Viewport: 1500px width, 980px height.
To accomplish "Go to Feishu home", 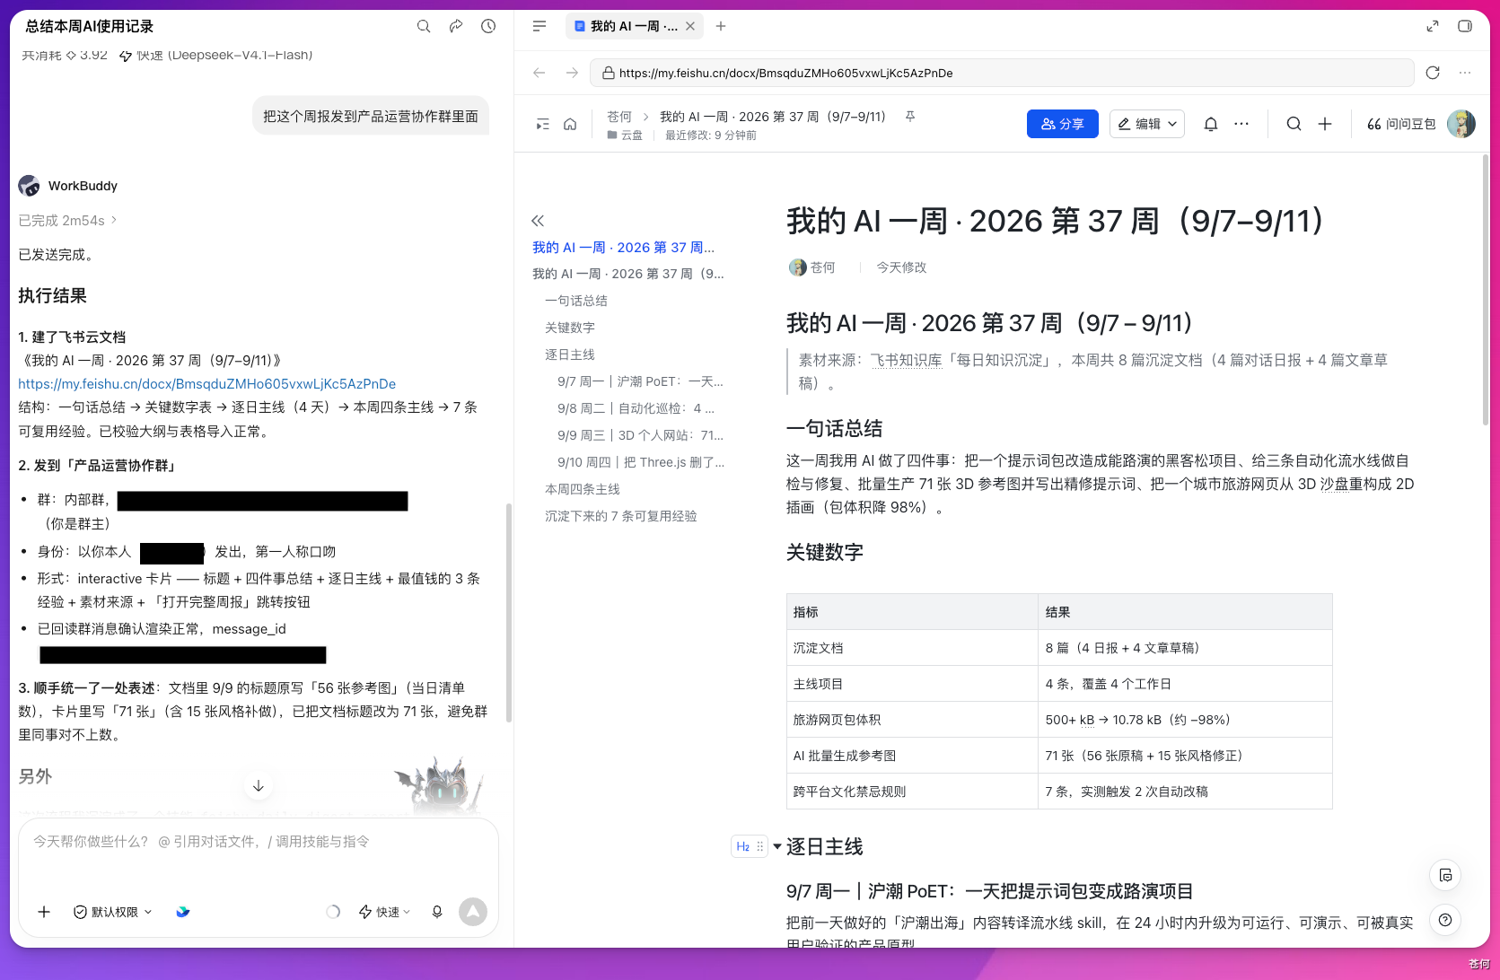I will point(570,124).
